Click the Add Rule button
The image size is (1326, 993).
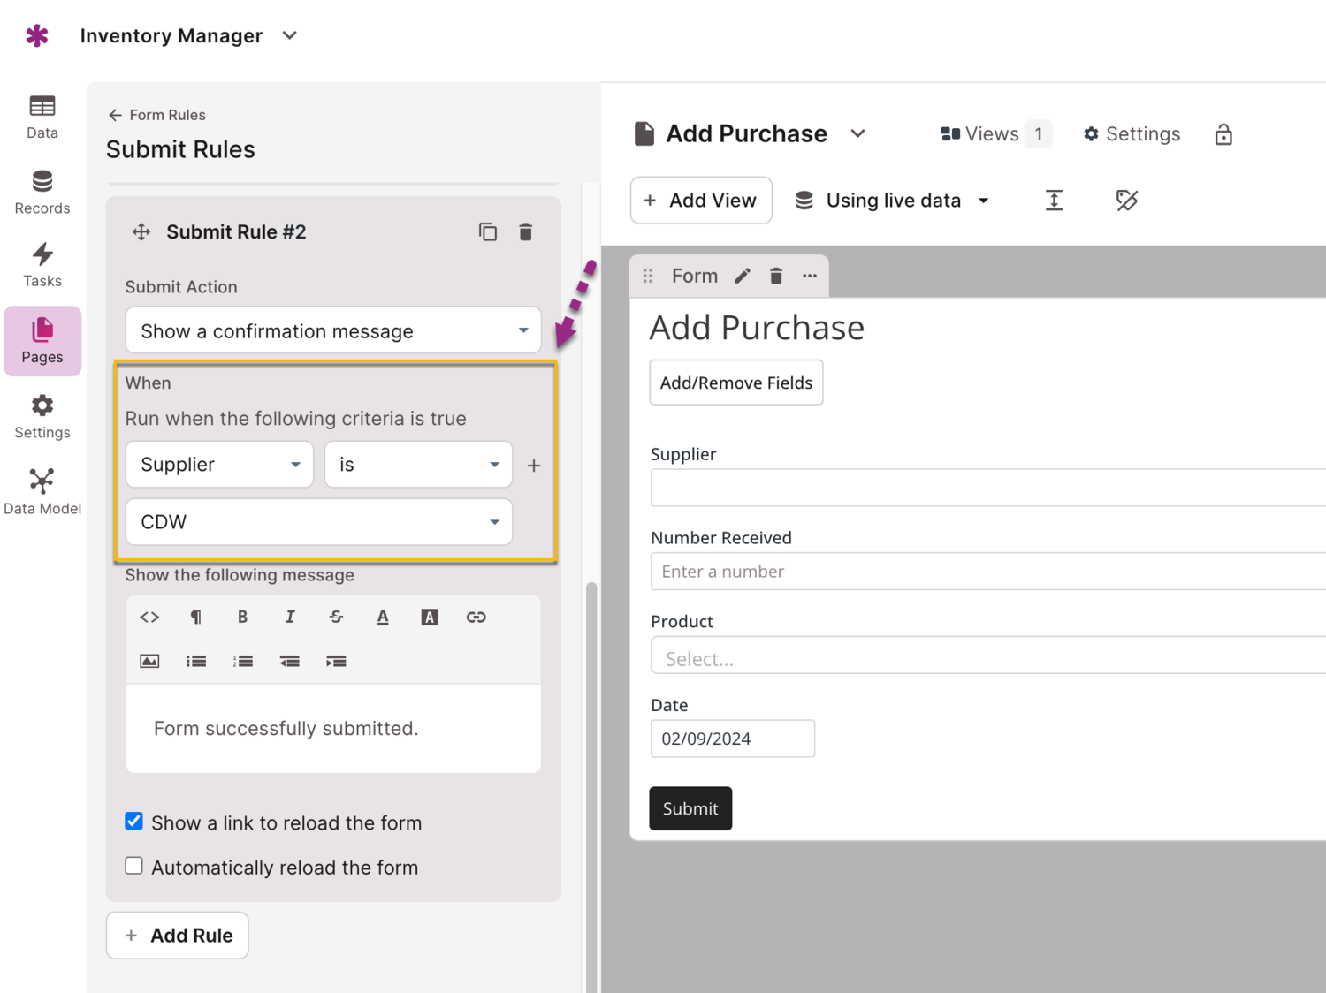(178, 936)
